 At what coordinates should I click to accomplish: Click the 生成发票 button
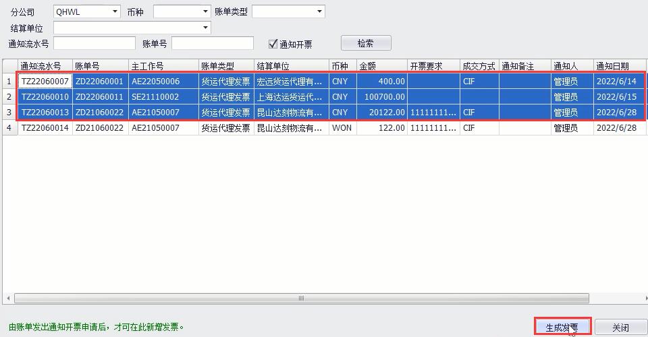coord(562,328)
